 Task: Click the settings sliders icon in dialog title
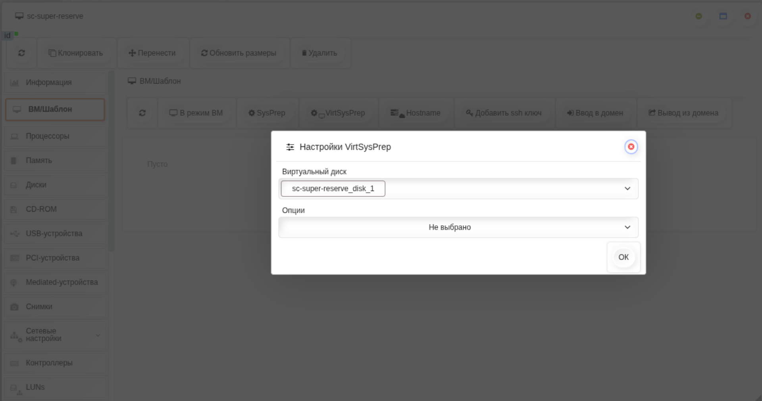point(290,147)
